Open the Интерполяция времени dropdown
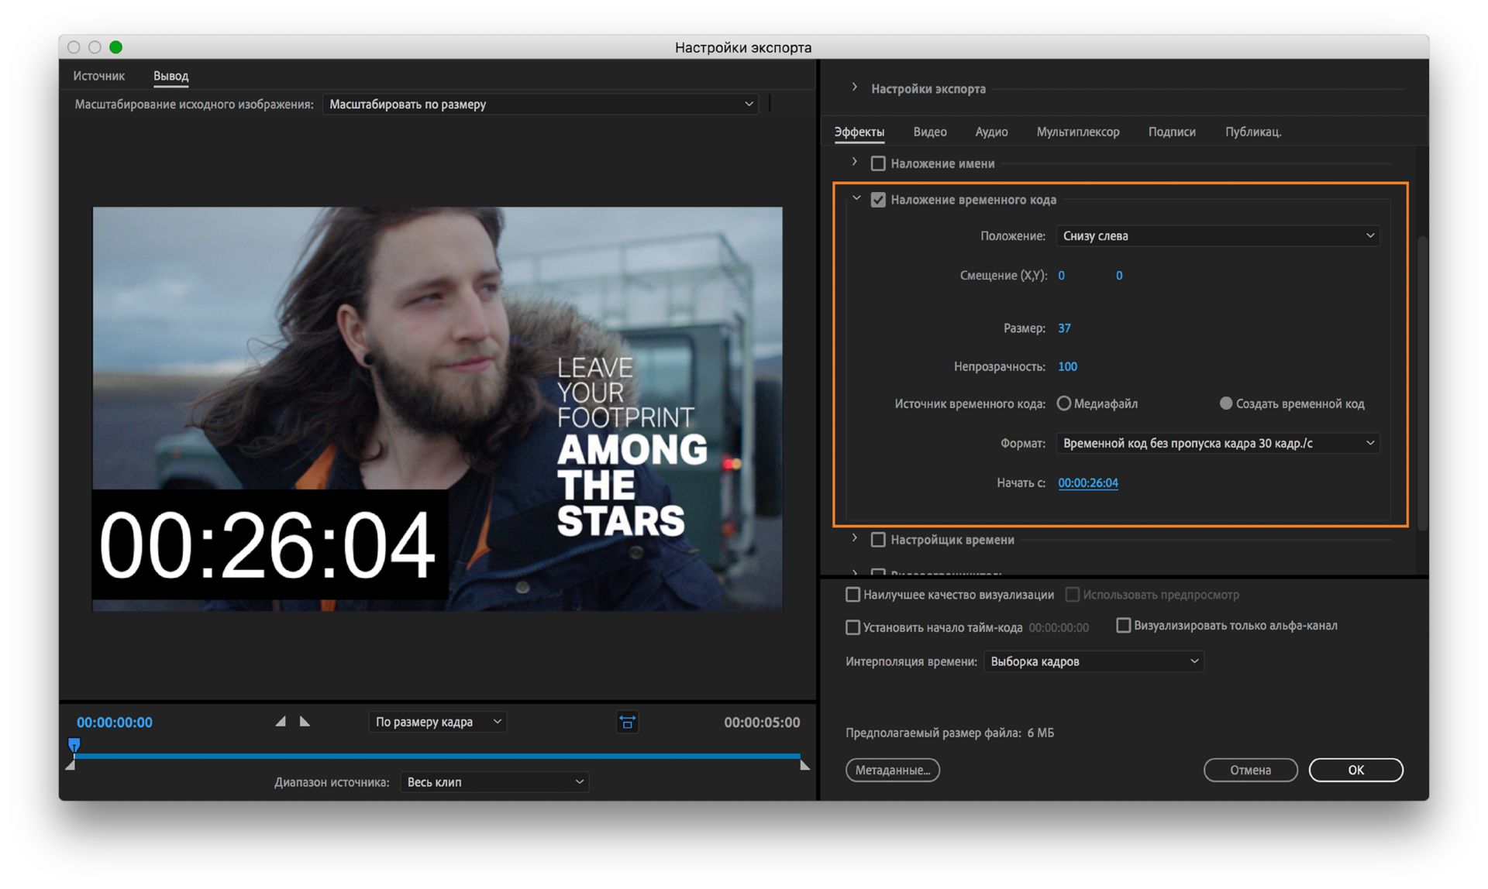The height and width of the screenshot is (889, 1488). click(1093, 661)
